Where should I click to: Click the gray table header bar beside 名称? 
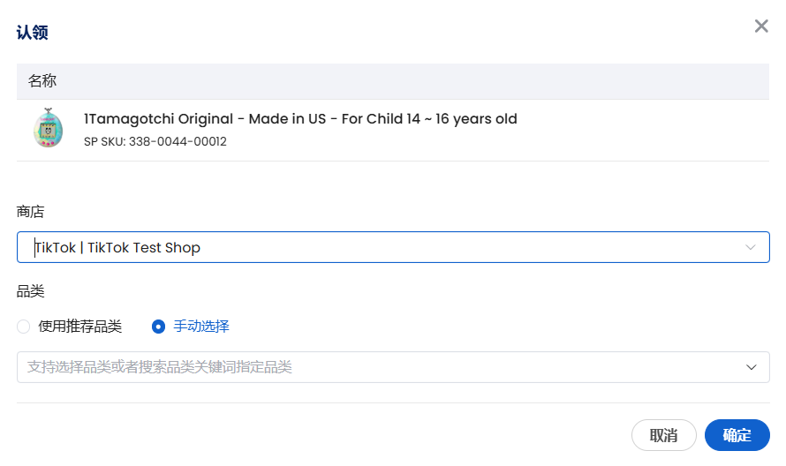(411, 81)
